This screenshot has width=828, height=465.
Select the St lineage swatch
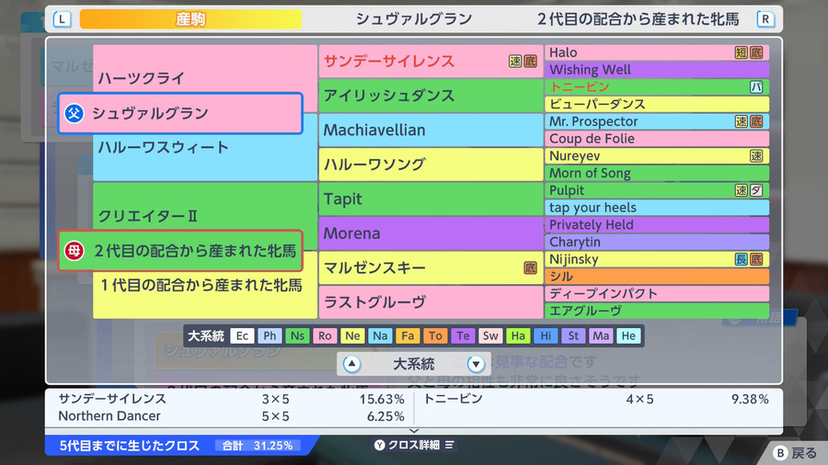[x=573, y=335]
